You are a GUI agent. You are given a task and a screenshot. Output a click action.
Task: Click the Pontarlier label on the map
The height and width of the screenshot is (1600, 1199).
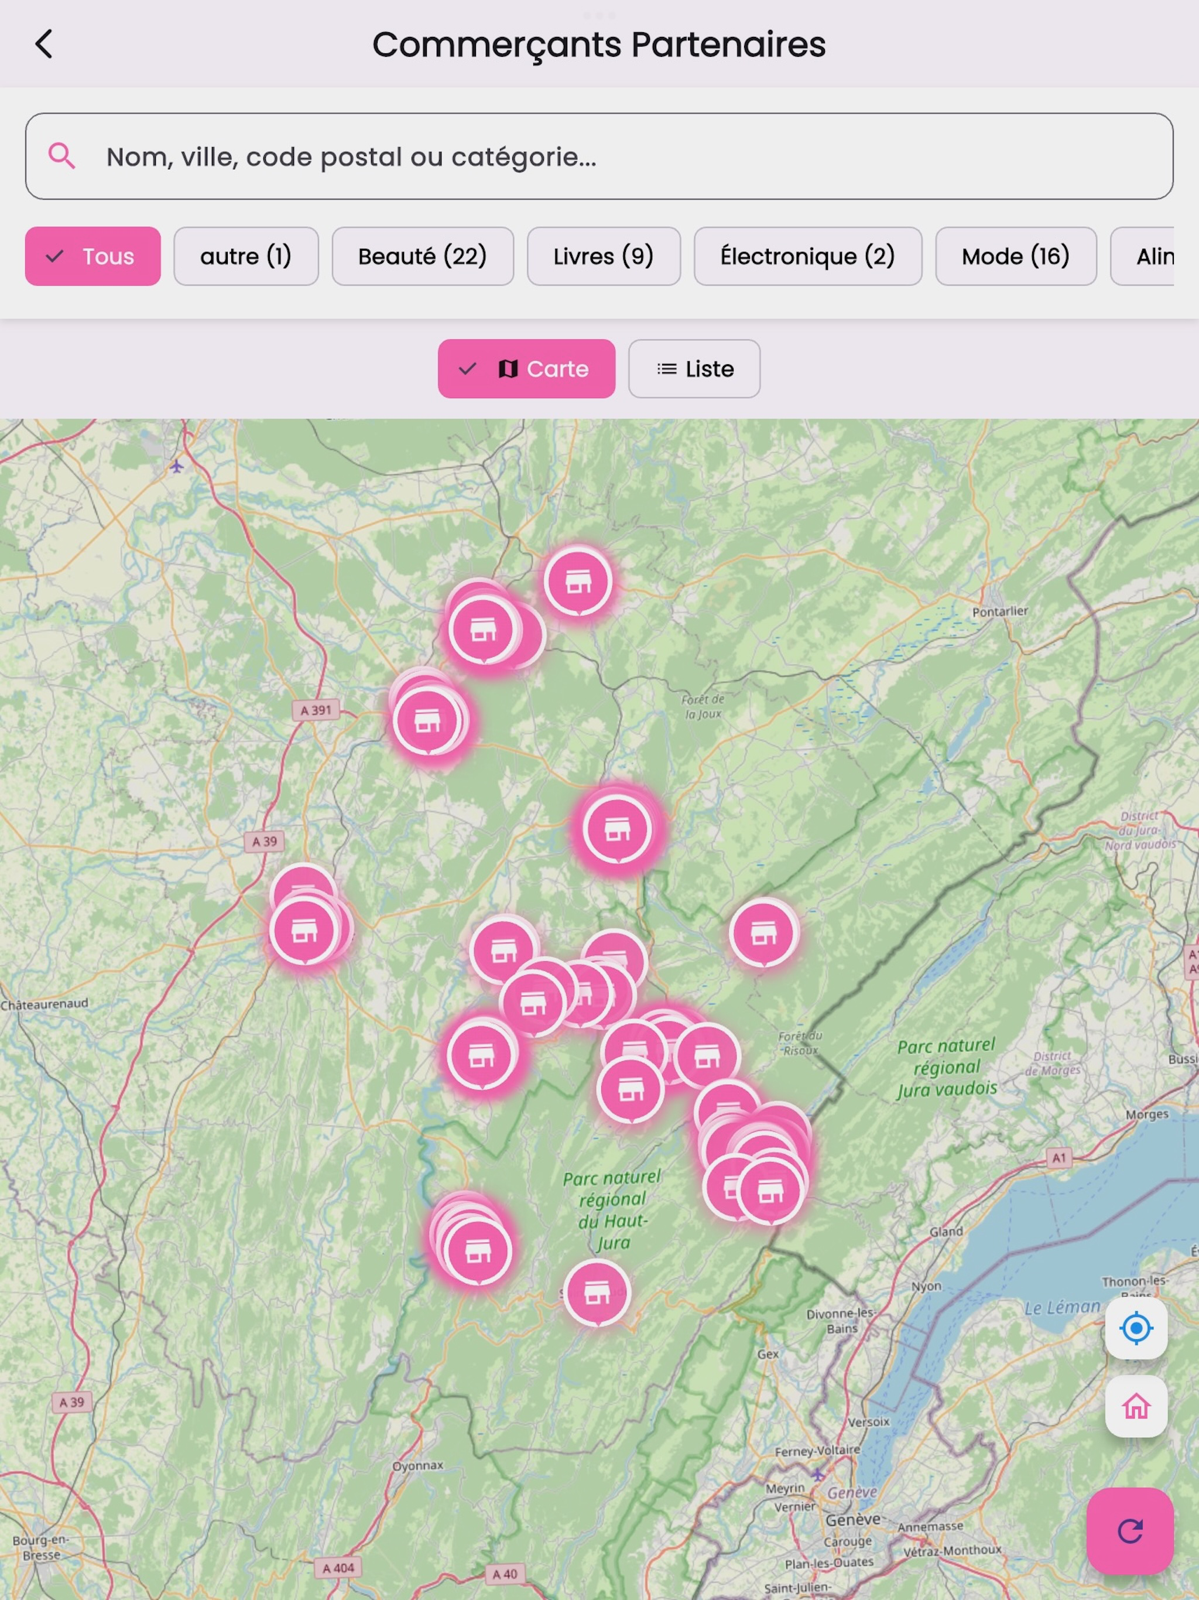click(999, 611)
